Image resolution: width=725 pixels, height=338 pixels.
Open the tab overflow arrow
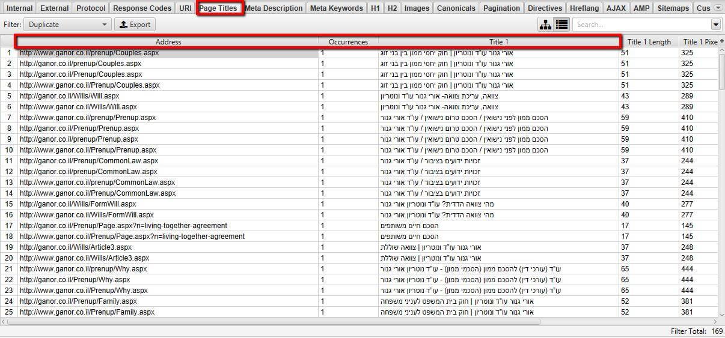718,8
